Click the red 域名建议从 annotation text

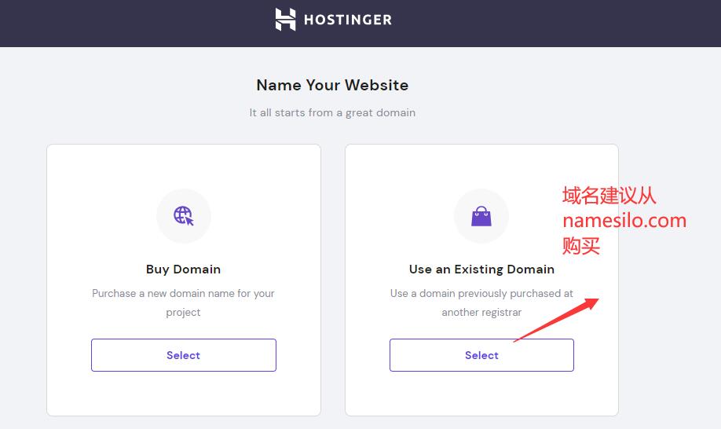click(609, 196)
